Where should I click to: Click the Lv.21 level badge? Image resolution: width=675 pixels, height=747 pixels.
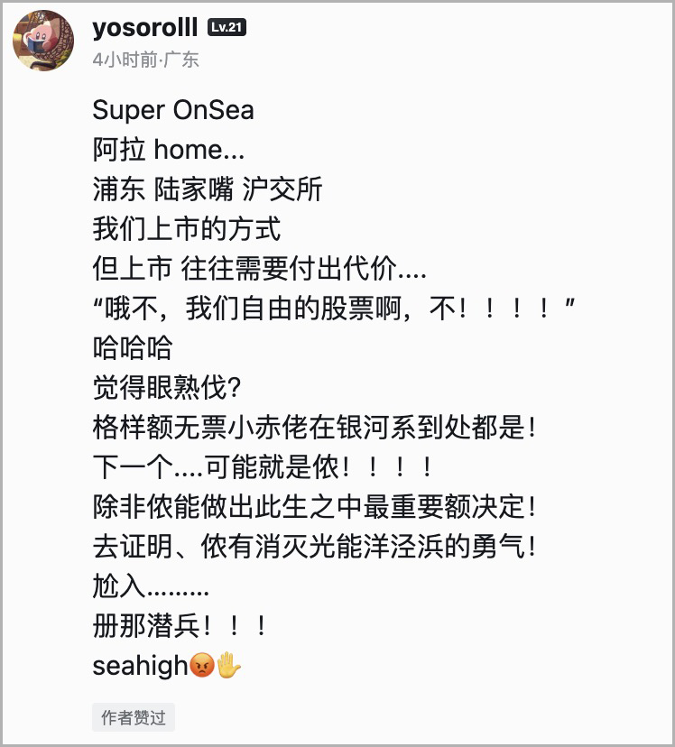click(x=227, y=28)
